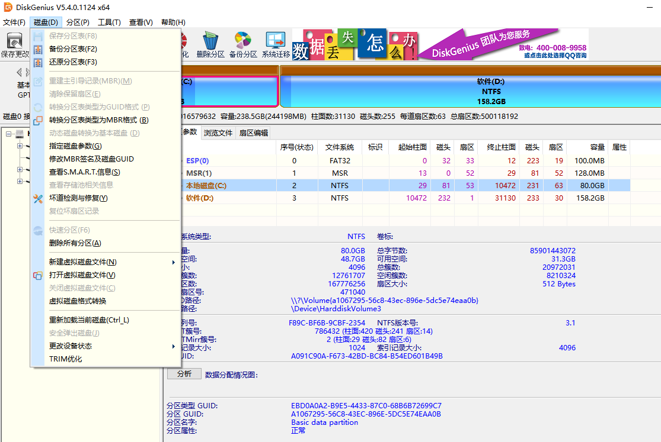Click the 打开虚拟磁盘文件 menu icon
Screen dimensions: 661x442
click(38, 275)
